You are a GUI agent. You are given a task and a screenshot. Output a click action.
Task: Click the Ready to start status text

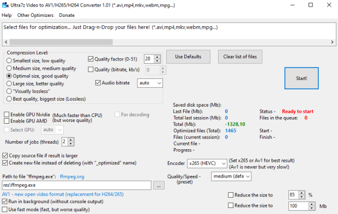tap(298, 112)
